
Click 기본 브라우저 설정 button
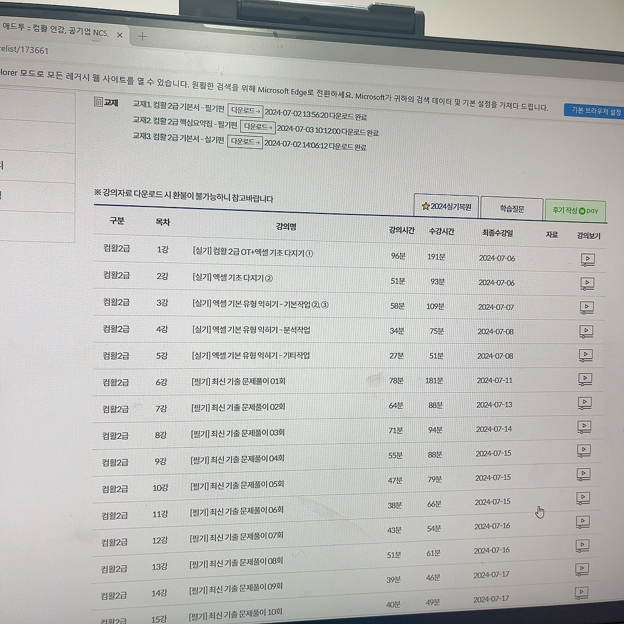(595, 111)
